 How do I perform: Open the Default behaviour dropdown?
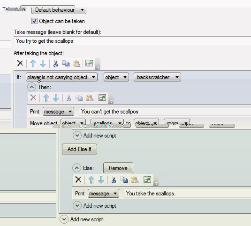[x=59, y=10]
